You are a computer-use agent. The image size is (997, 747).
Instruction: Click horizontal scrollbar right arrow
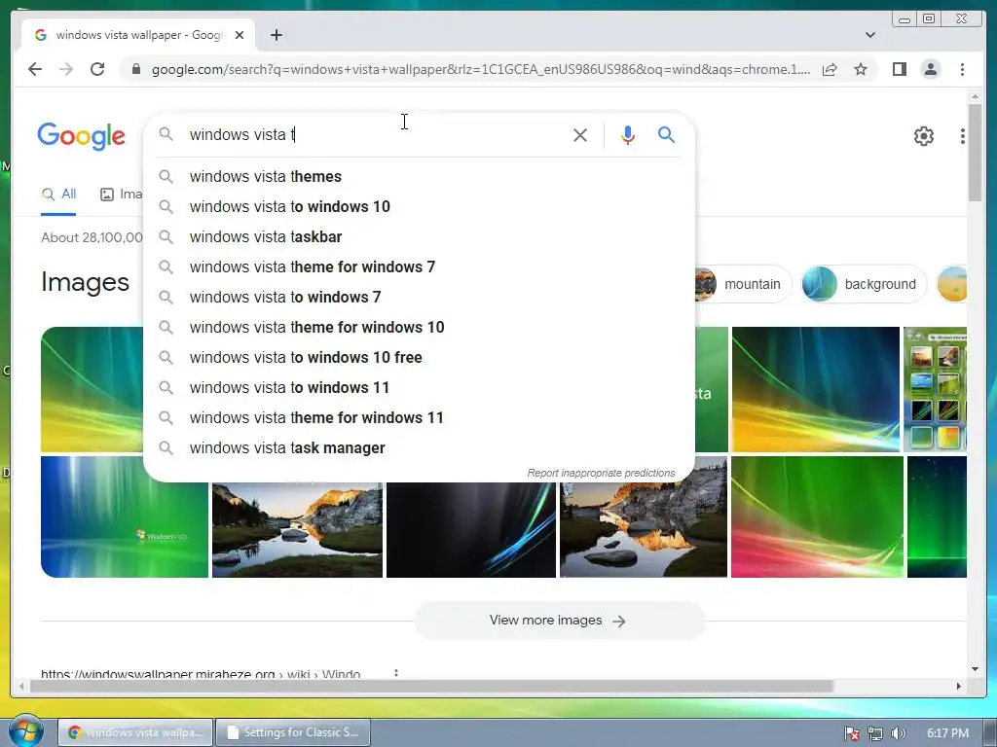tap(959, 686)
